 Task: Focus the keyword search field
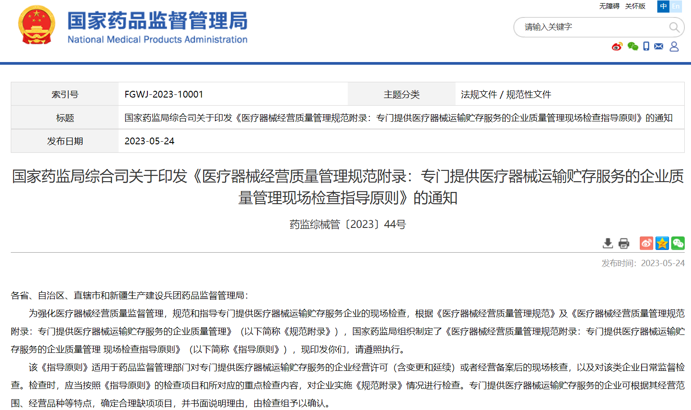(593, 27)
